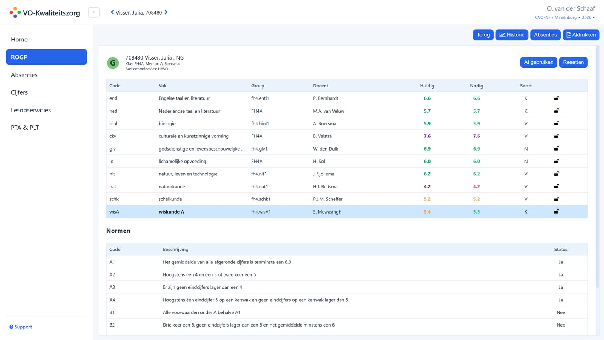Toggle the lock icon for natuurkunde row
This screenshot has width=604, height=340.
click(557, 186)
